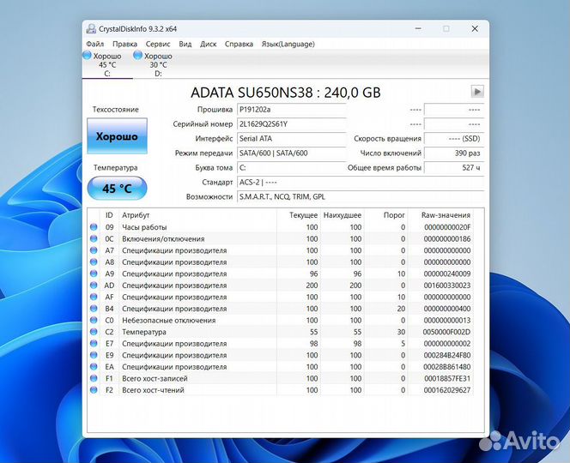570x463 pixels.
Task: Open the Справка menu
Action: tap(239, 44)
